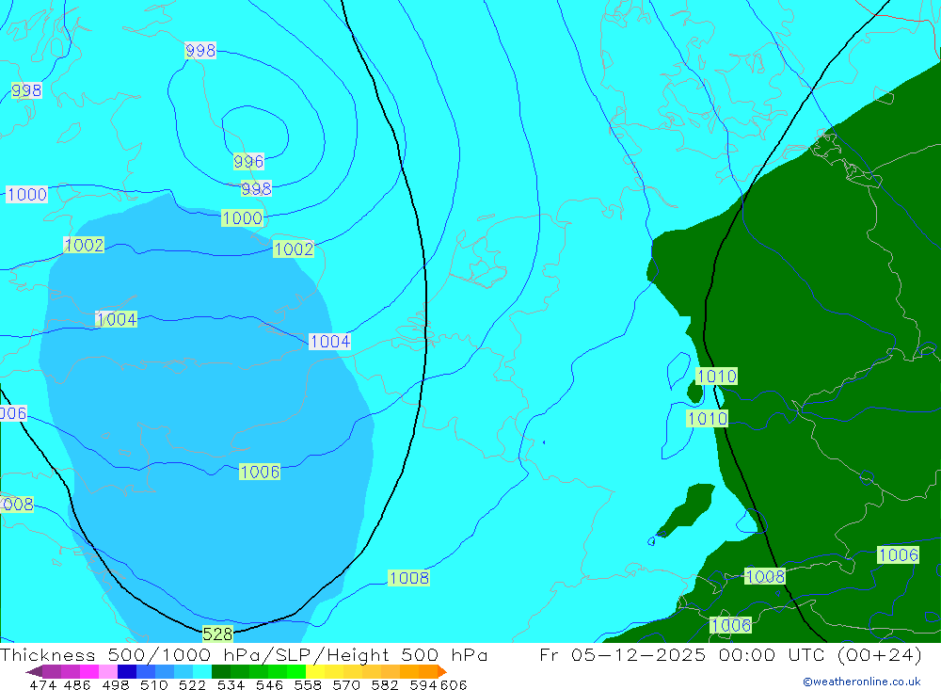The image size is (941, 690).
Task: Click the 1000 label at the left edge
Action: [26, 194]
